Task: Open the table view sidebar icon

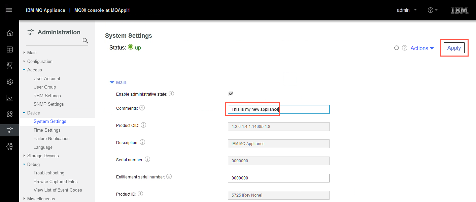Action: [x=10, y=49]
